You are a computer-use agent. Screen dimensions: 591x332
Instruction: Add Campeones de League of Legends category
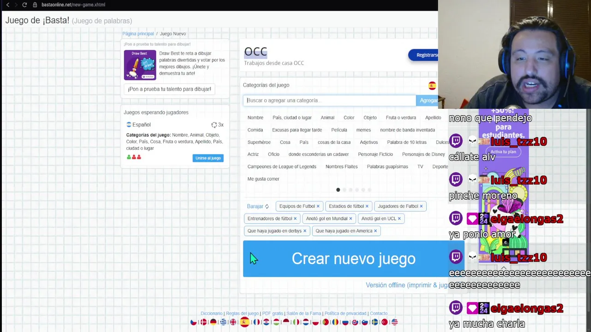282,166
